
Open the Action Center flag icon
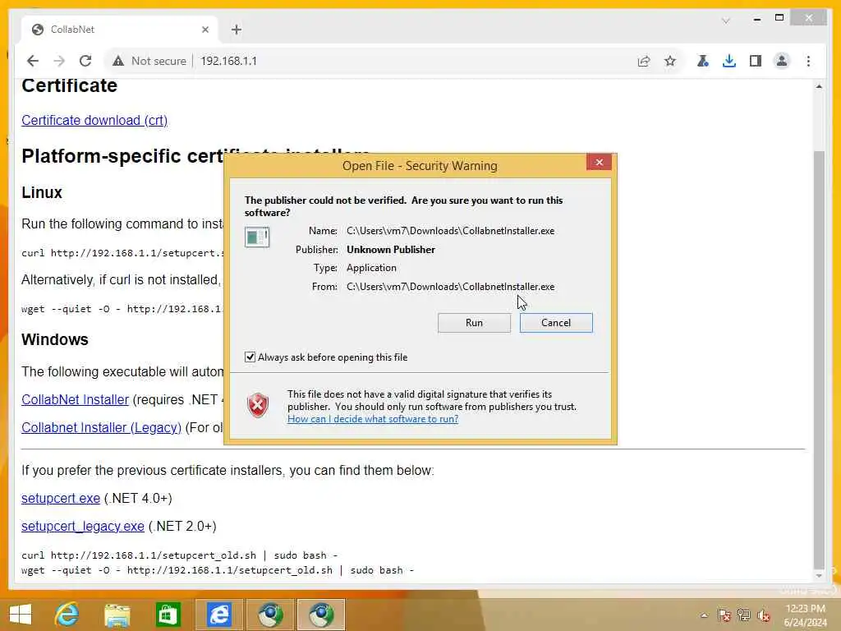pyautogui.click(x=724, y=615)
